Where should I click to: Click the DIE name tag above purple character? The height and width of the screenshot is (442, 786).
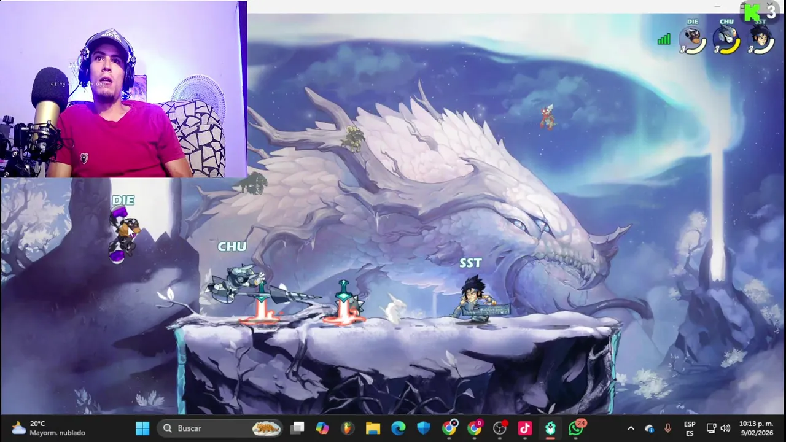(x=123, y=200)
